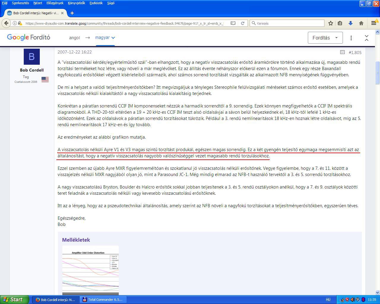This screenshot has width=380, height=304.
Task: Open post number #1,805 link
Action: coord(355,52)
